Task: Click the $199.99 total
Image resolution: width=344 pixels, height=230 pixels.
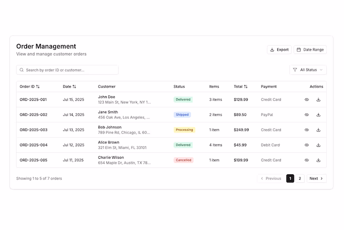Action: tap(241, 160)
